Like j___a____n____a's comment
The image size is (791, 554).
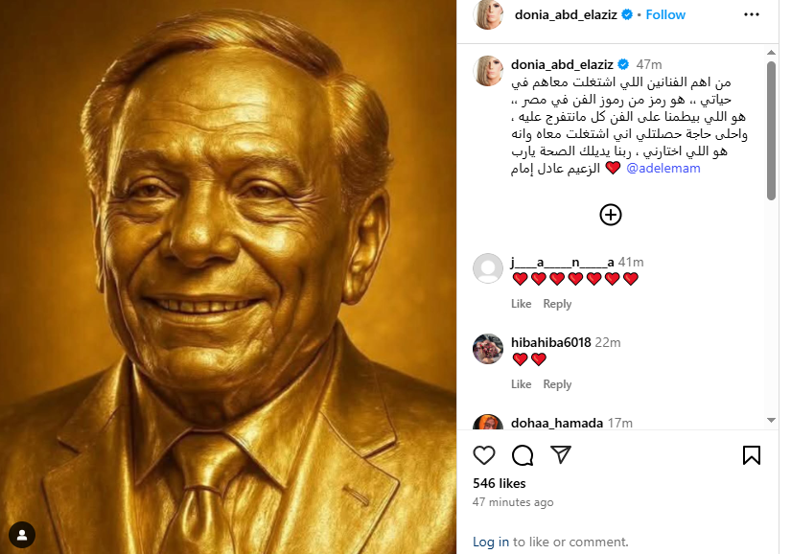point(522,304)
